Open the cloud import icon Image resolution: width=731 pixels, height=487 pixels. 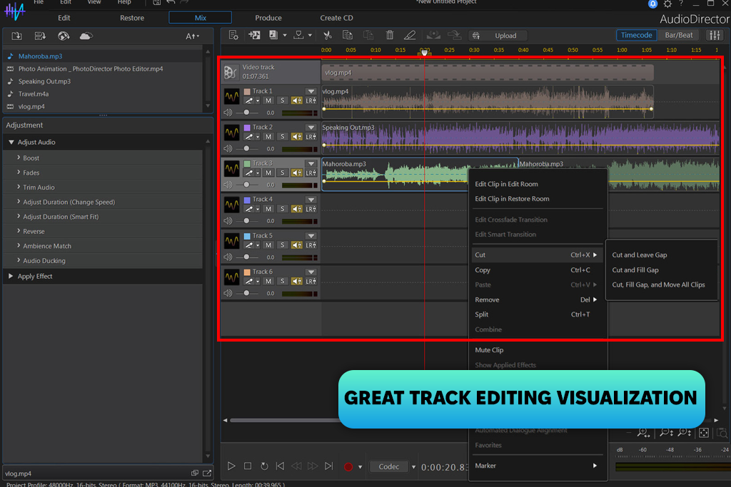point(86,36)
